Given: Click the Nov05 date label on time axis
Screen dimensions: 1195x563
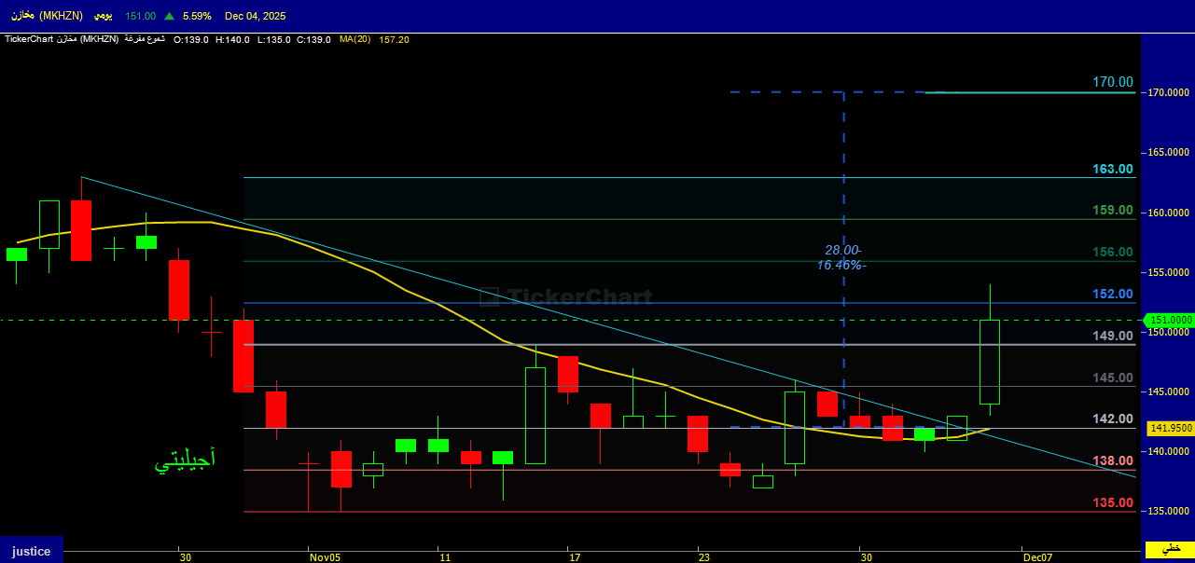Looking at the screenshot, I should click(325, 557).
